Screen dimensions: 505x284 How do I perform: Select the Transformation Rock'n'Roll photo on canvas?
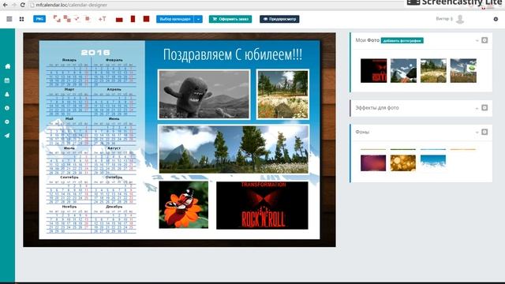click(262, 205)
